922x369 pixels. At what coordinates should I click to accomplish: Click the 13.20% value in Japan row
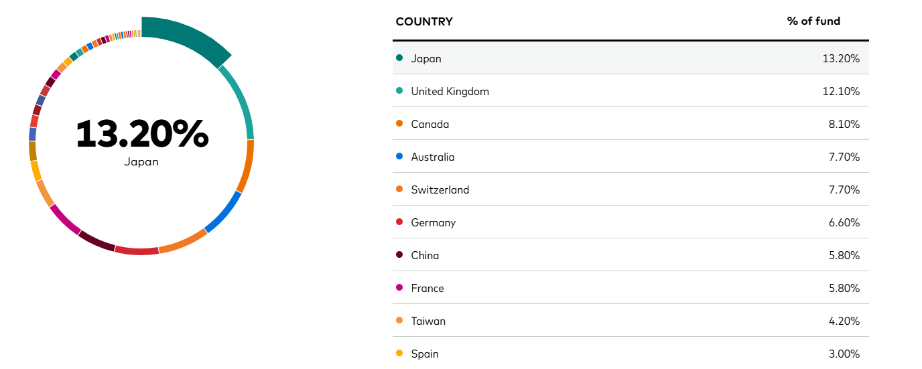tap(841, 58)
